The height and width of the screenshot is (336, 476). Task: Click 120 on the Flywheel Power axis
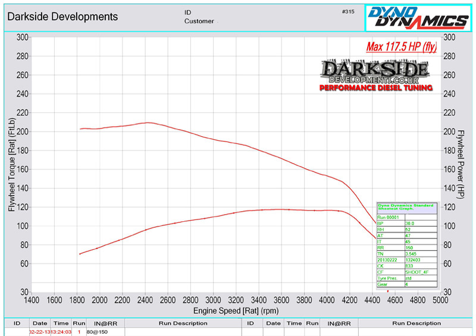tap(449, 208)
